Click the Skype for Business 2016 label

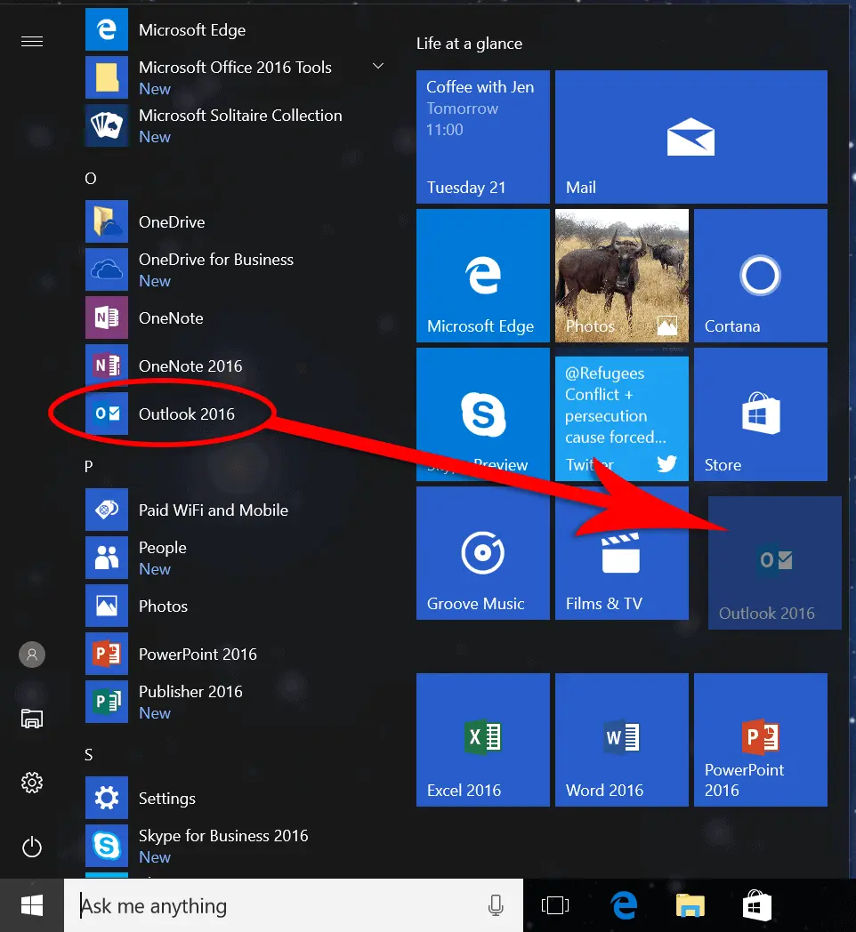coord(223,835)
